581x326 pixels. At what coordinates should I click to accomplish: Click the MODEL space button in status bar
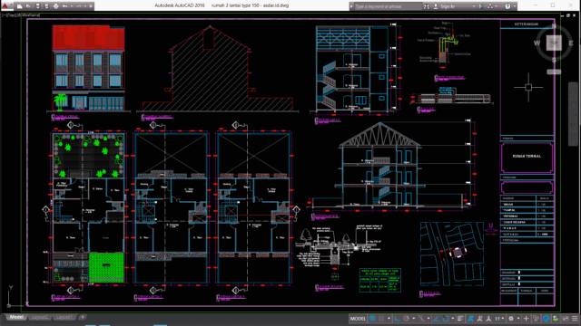358,319
